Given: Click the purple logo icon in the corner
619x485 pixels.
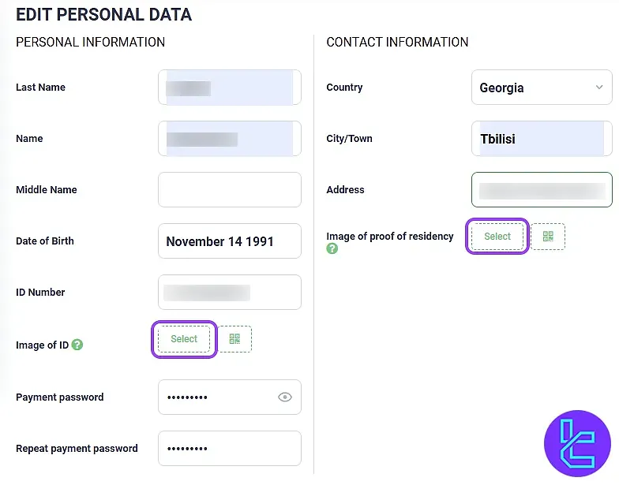Looking at the screenshot, I should (577, 444).
